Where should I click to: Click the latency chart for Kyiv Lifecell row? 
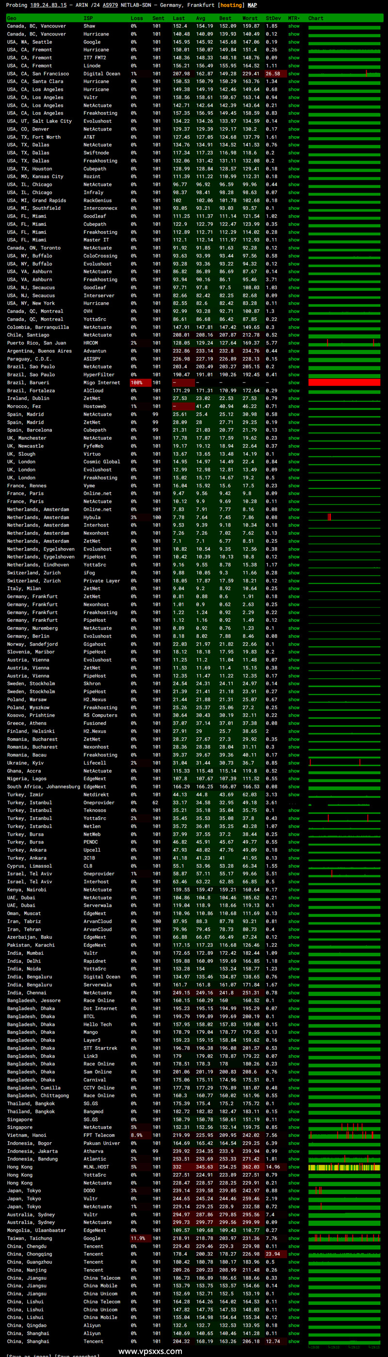click(344, 763)
